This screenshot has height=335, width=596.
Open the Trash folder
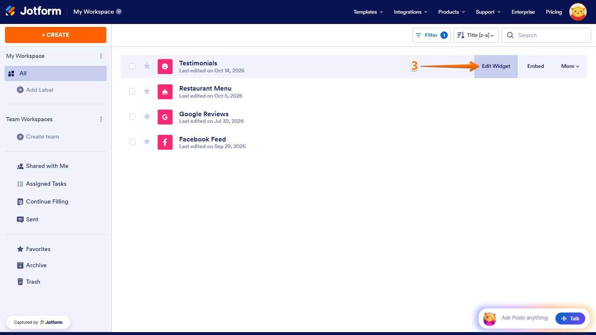(x=29, y=282)
